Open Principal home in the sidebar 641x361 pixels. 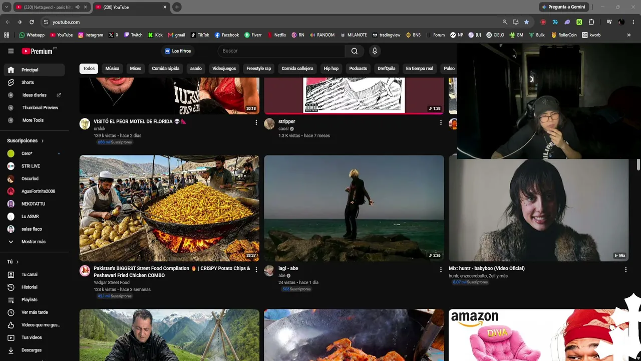coord(34,70)
